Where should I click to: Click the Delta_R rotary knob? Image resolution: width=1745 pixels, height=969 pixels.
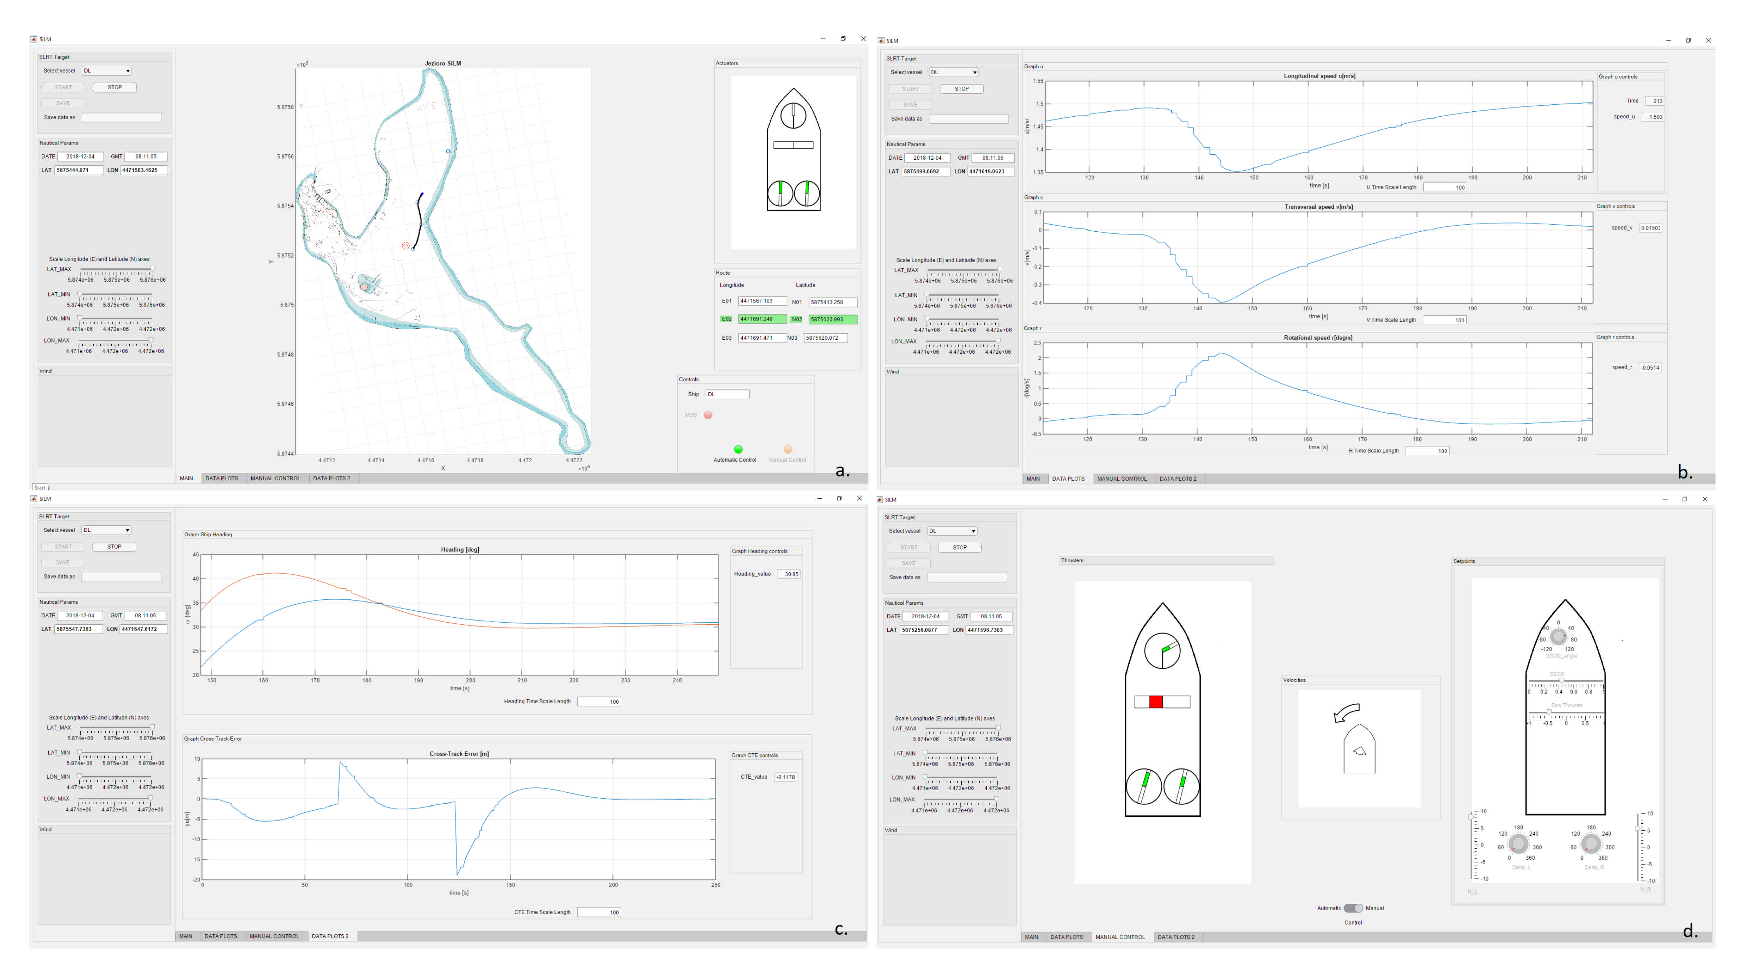pos(1591,844)
